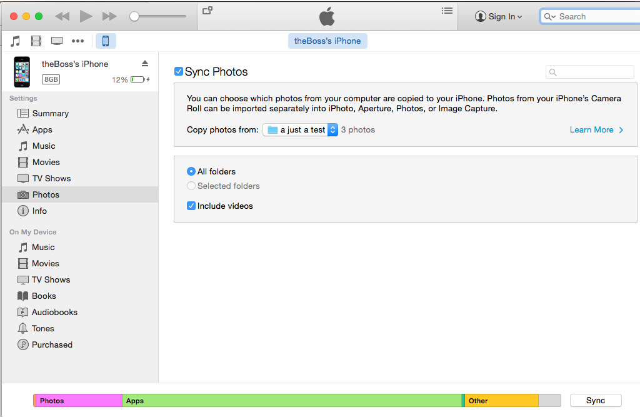The height and width of the screenshot is (417, 640).
Task: Select Photos in Settings sidebar
Action: (x=80, y=194)
